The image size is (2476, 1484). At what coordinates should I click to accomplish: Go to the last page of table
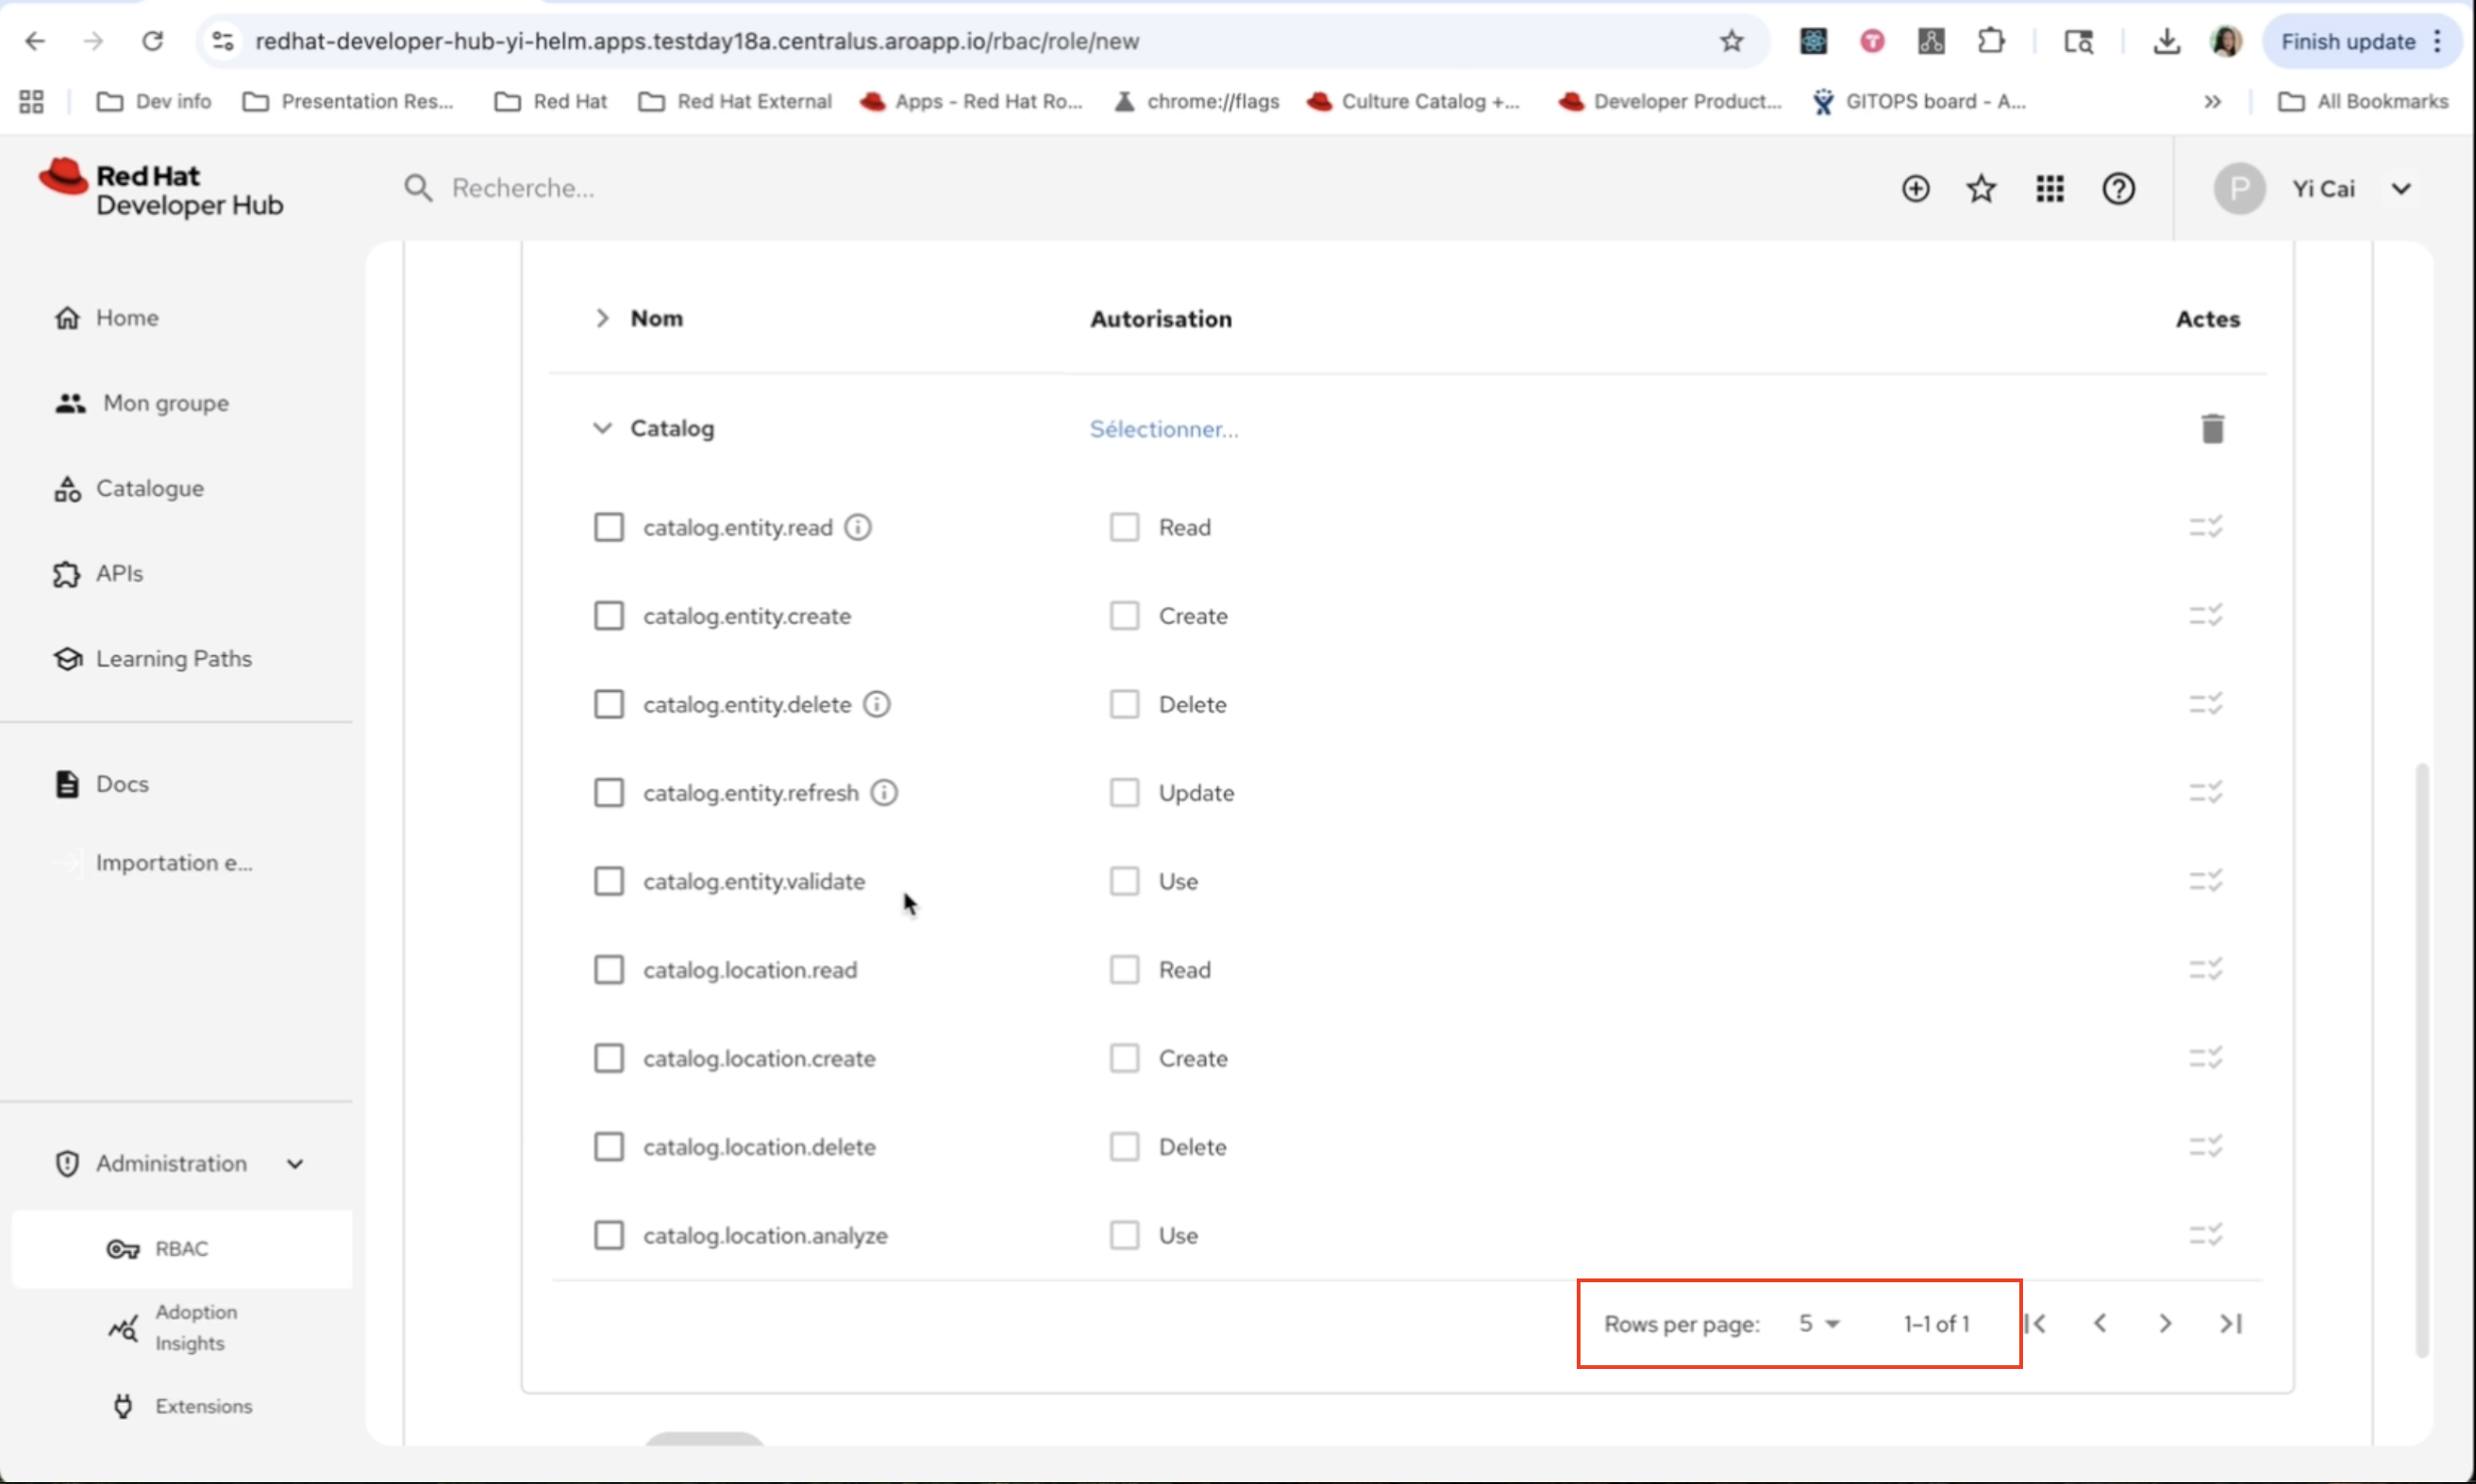2231,1324
